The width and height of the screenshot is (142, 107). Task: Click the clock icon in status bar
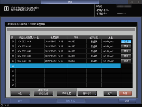pos(2,105)
